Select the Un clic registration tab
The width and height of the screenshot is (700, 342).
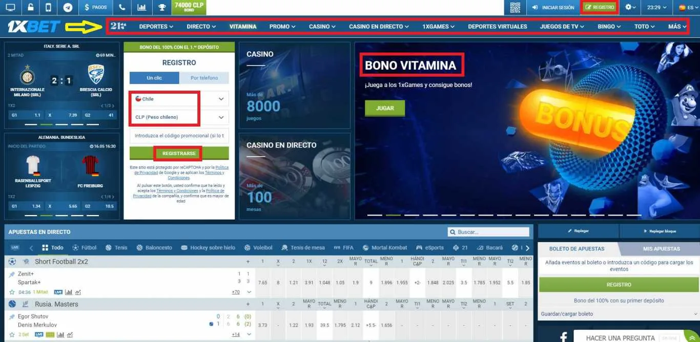point(154,78)
